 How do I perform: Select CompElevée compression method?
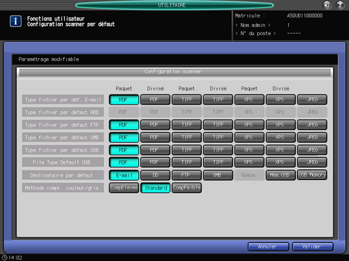(x=124, y=187)
